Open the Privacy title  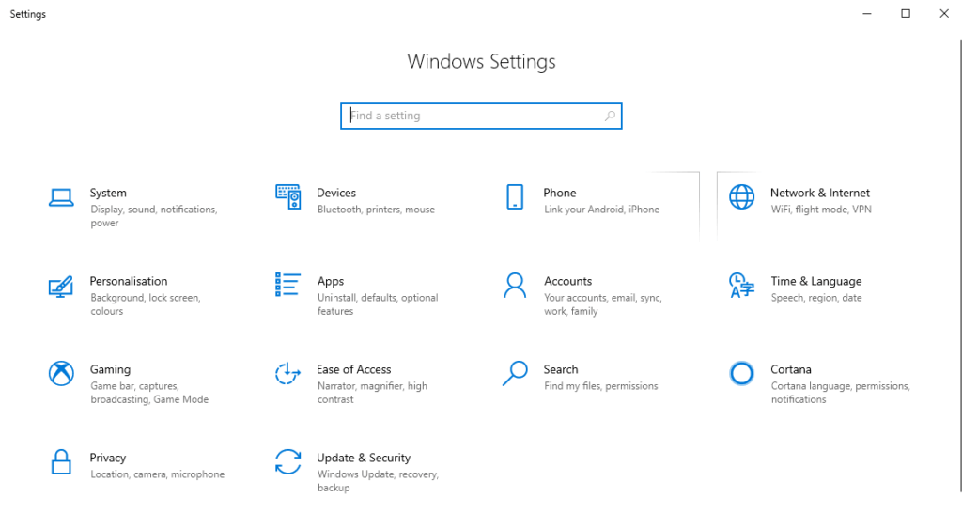[x=107, y=458]
